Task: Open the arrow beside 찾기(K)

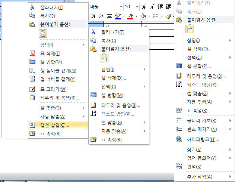Action: [230, 149]
